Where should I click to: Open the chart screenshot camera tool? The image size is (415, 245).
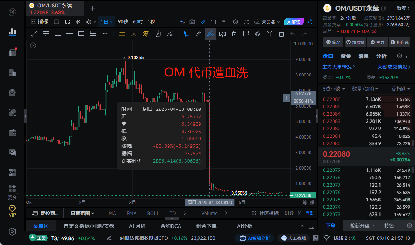[192, 22]
